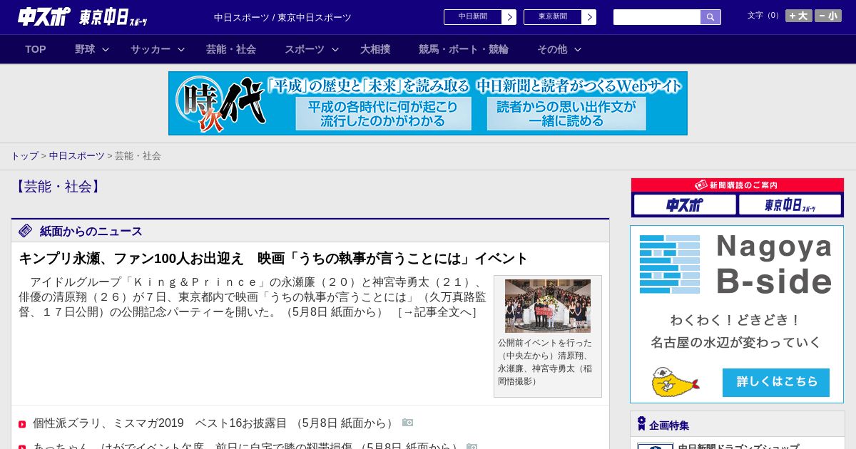This screenshot has width=856, height=449.
Task: Click the 企画特集 ribbon icon
Action: click(x=641, y=424)
